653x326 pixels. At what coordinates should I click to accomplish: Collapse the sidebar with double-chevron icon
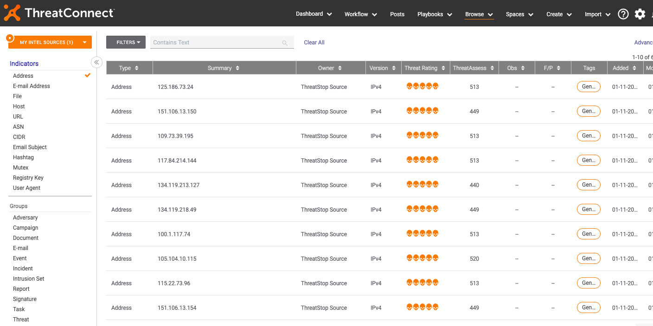click(x=96, y=62)
